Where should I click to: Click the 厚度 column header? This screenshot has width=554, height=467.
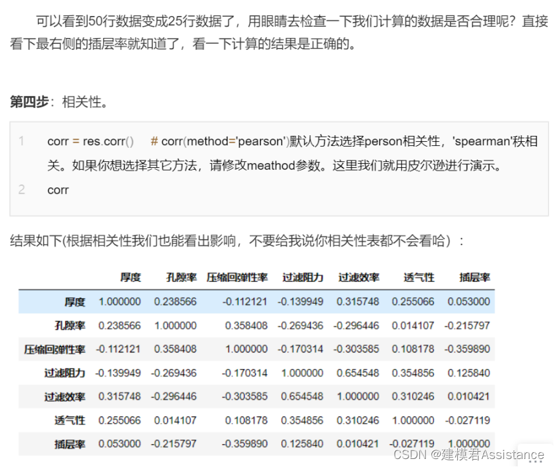(130, 277)
